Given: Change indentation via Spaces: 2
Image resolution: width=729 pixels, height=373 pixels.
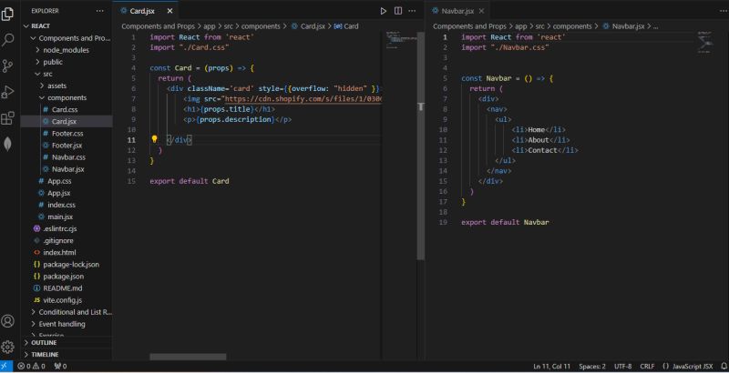Looking at the screenshot, I should tap(591, 366).
